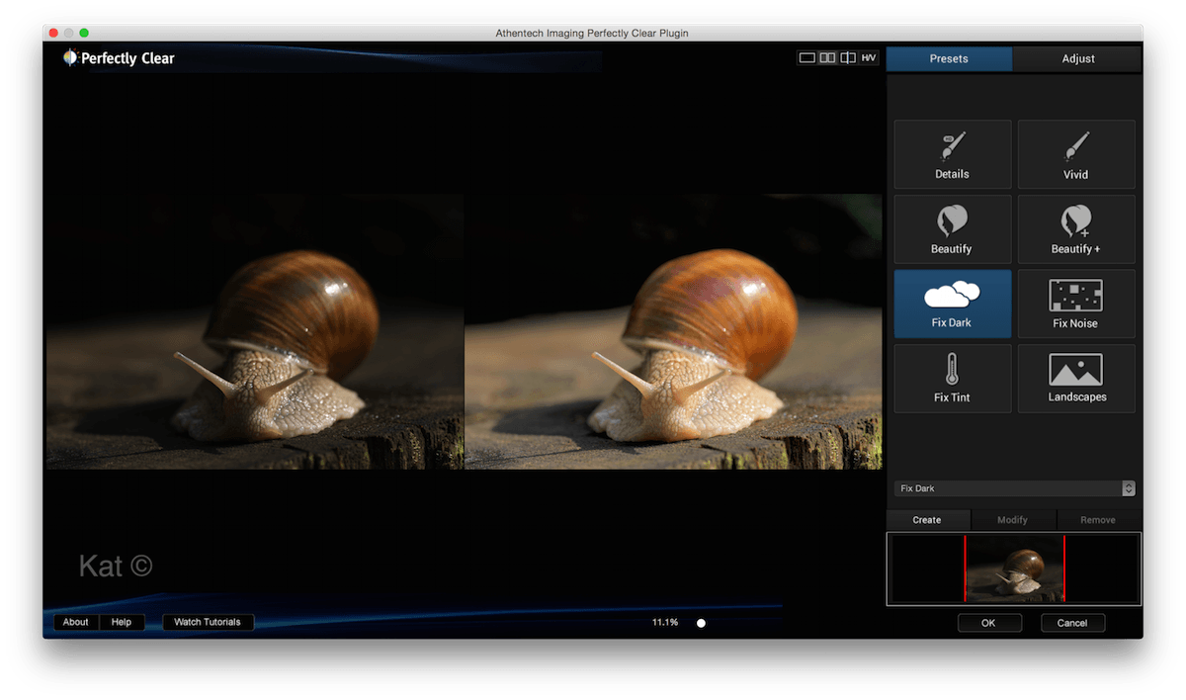Open the Fix Dark preset dropdown
The width and height of the screenshot is (1186, 700).
coord(1015,488)
